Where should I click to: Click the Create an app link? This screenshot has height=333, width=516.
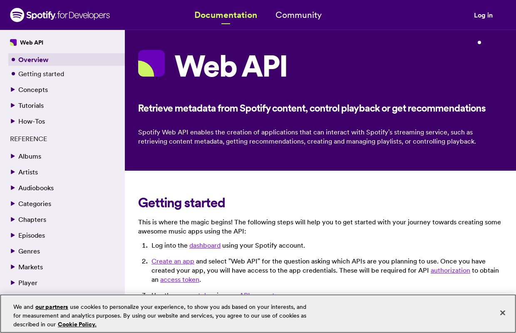click(173, 261)
